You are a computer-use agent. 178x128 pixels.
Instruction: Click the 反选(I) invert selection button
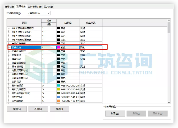coord(60,109)
